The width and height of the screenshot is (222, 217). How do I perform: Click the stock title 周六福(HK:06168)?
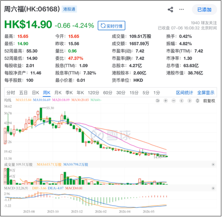(x=32, y=9)
